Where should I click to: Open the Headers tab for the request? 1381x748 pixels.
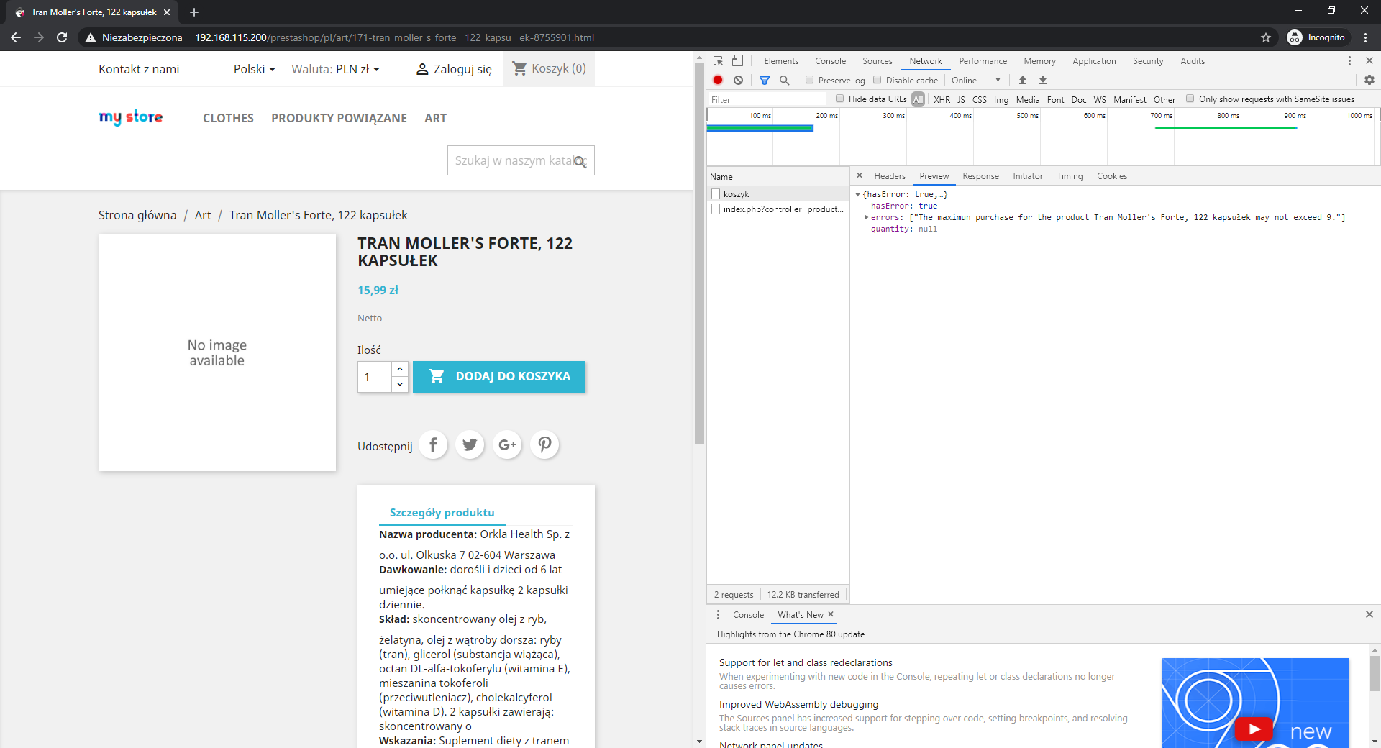click(889, 176)
